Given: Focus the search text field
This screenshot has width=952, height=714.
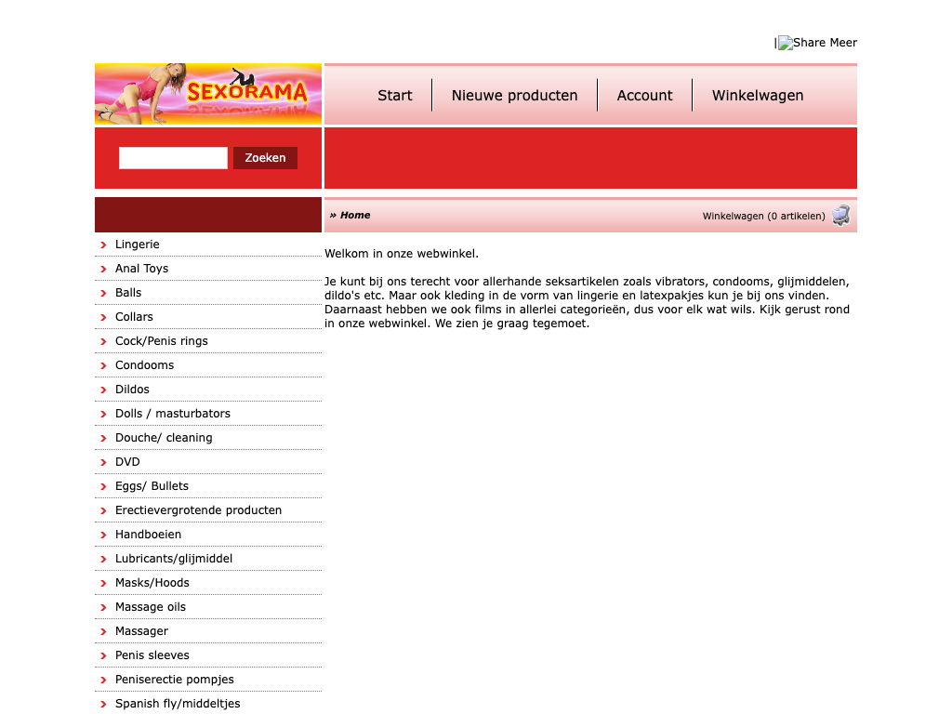Looking at the screenshot, I should [173, 158].
